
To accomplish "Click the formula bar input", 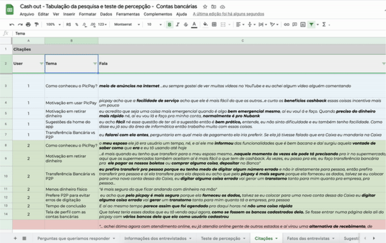I will click(200, 33).
